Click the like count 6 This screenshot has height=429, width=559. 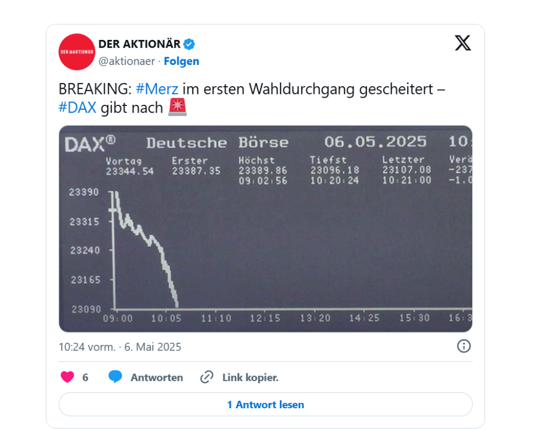click(85, 377)
